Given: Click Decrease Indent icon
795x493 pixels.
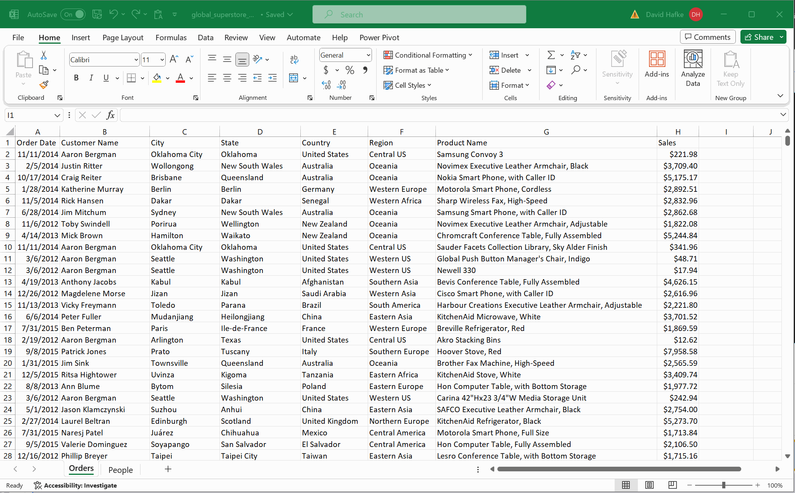Looking at the screenshot, I should coord(257,78).
